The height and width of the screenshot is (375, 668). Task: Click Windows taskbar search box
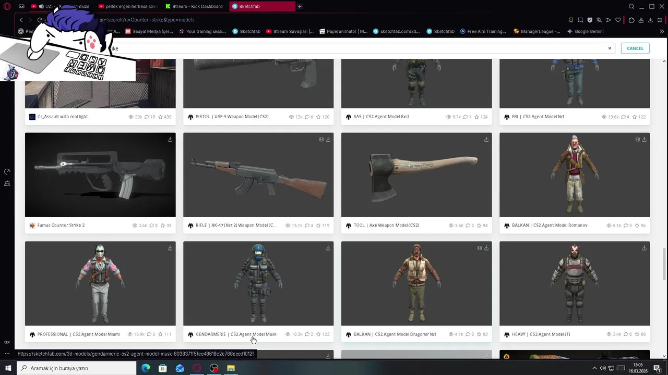(77, 368)
